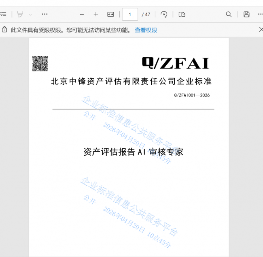263x257 pixels.
Task: Click the lock icon in permissions bar
Action: [4, 30]
